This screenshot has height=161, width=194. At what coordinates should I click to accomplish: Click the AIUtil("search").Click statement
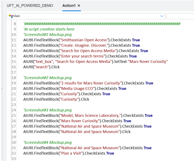[41, 67]
